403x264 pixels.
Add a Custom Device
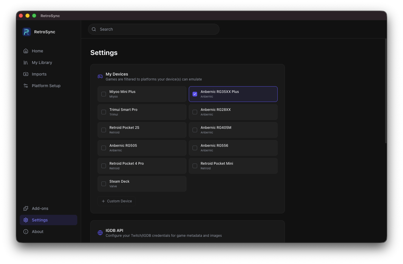coord(117,201)
